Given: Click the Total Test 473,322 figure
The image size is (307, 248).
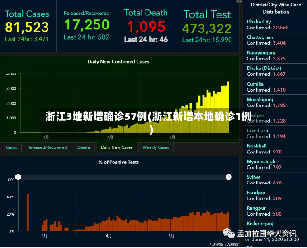Looking at the screenshot, I should click(x=207, y=28).
